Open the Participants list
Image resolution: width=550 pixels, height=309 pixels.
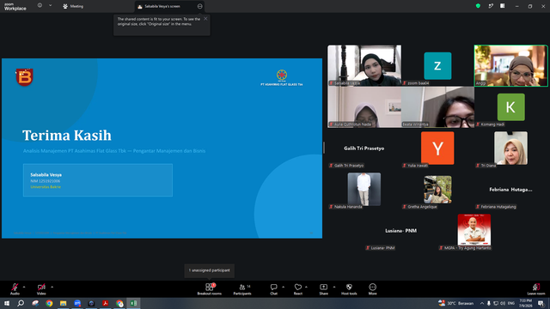tap(242, 289)
